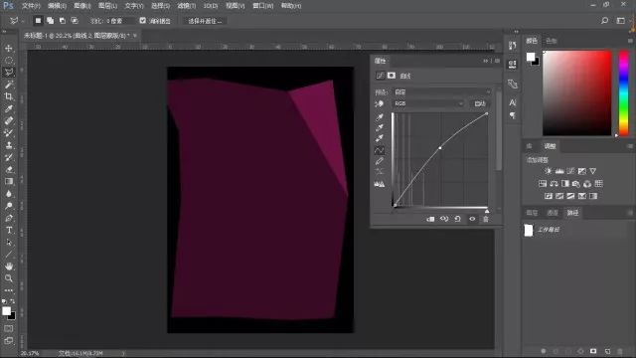The width and height of the screenshot is (636, 358).
Task: Select the Gradient tool
Action: 9,181
